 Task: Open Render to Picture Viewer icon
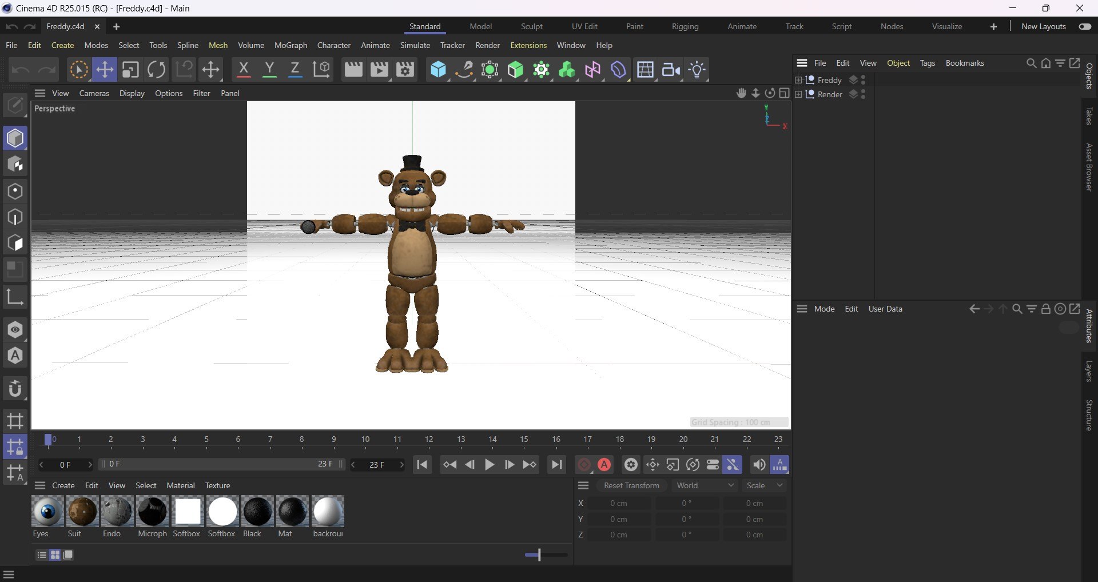tap(379, 70)
